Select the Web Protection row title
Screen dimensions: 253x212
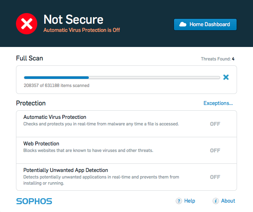pyautogui.click(x=41, y=144)
